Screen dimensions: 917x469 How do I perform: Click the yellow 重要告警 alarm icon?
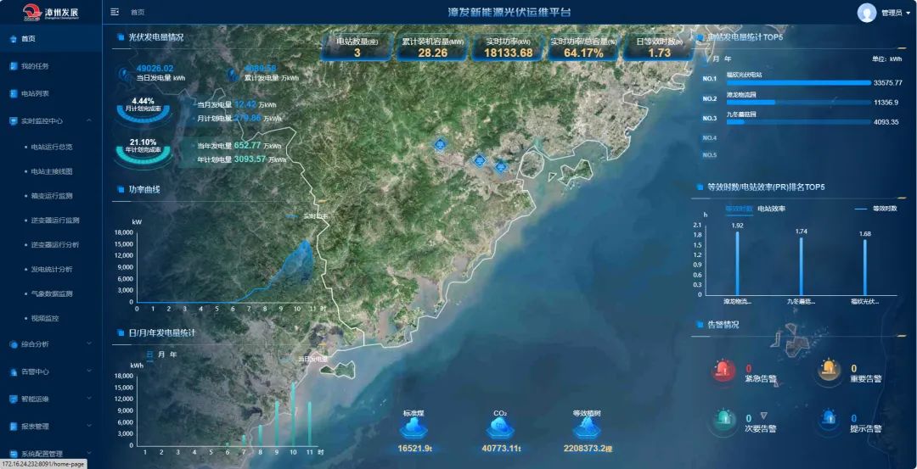tap(829, 370)
